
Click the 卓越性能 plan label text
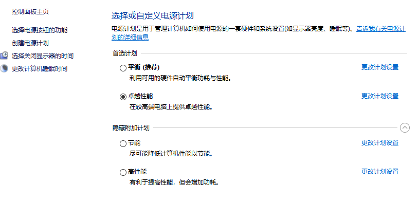(140, 96)
